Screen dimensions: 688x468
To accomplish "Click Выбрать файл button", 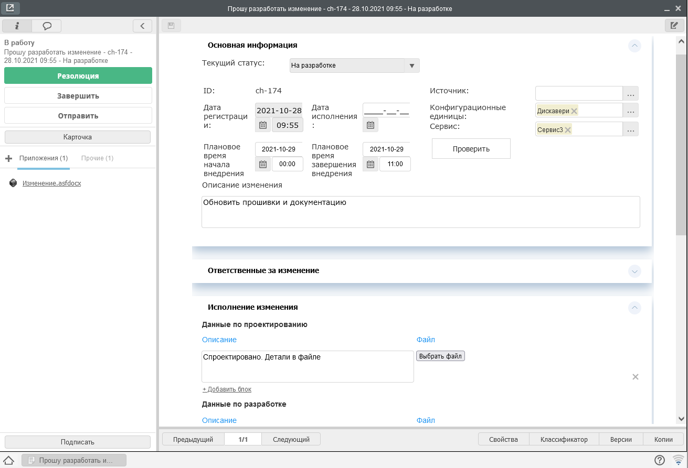I will tap(441, 356).
